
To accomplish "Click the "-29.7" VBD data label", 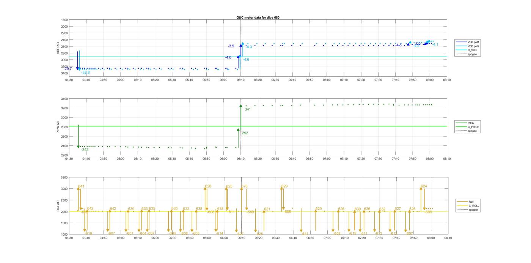I will click(x=68, y=69).
